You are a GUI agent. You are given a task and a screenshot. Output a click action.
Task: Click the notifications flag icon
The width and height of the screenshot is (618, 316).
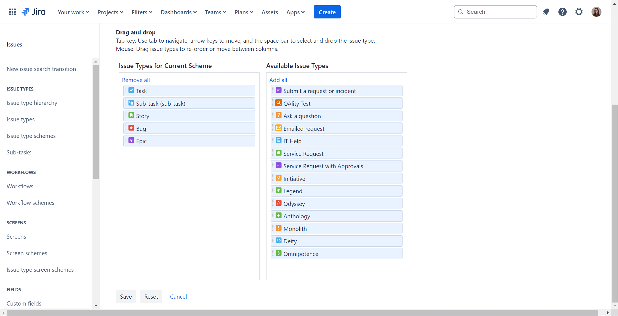pyautogui.click(x=546, y=12)
